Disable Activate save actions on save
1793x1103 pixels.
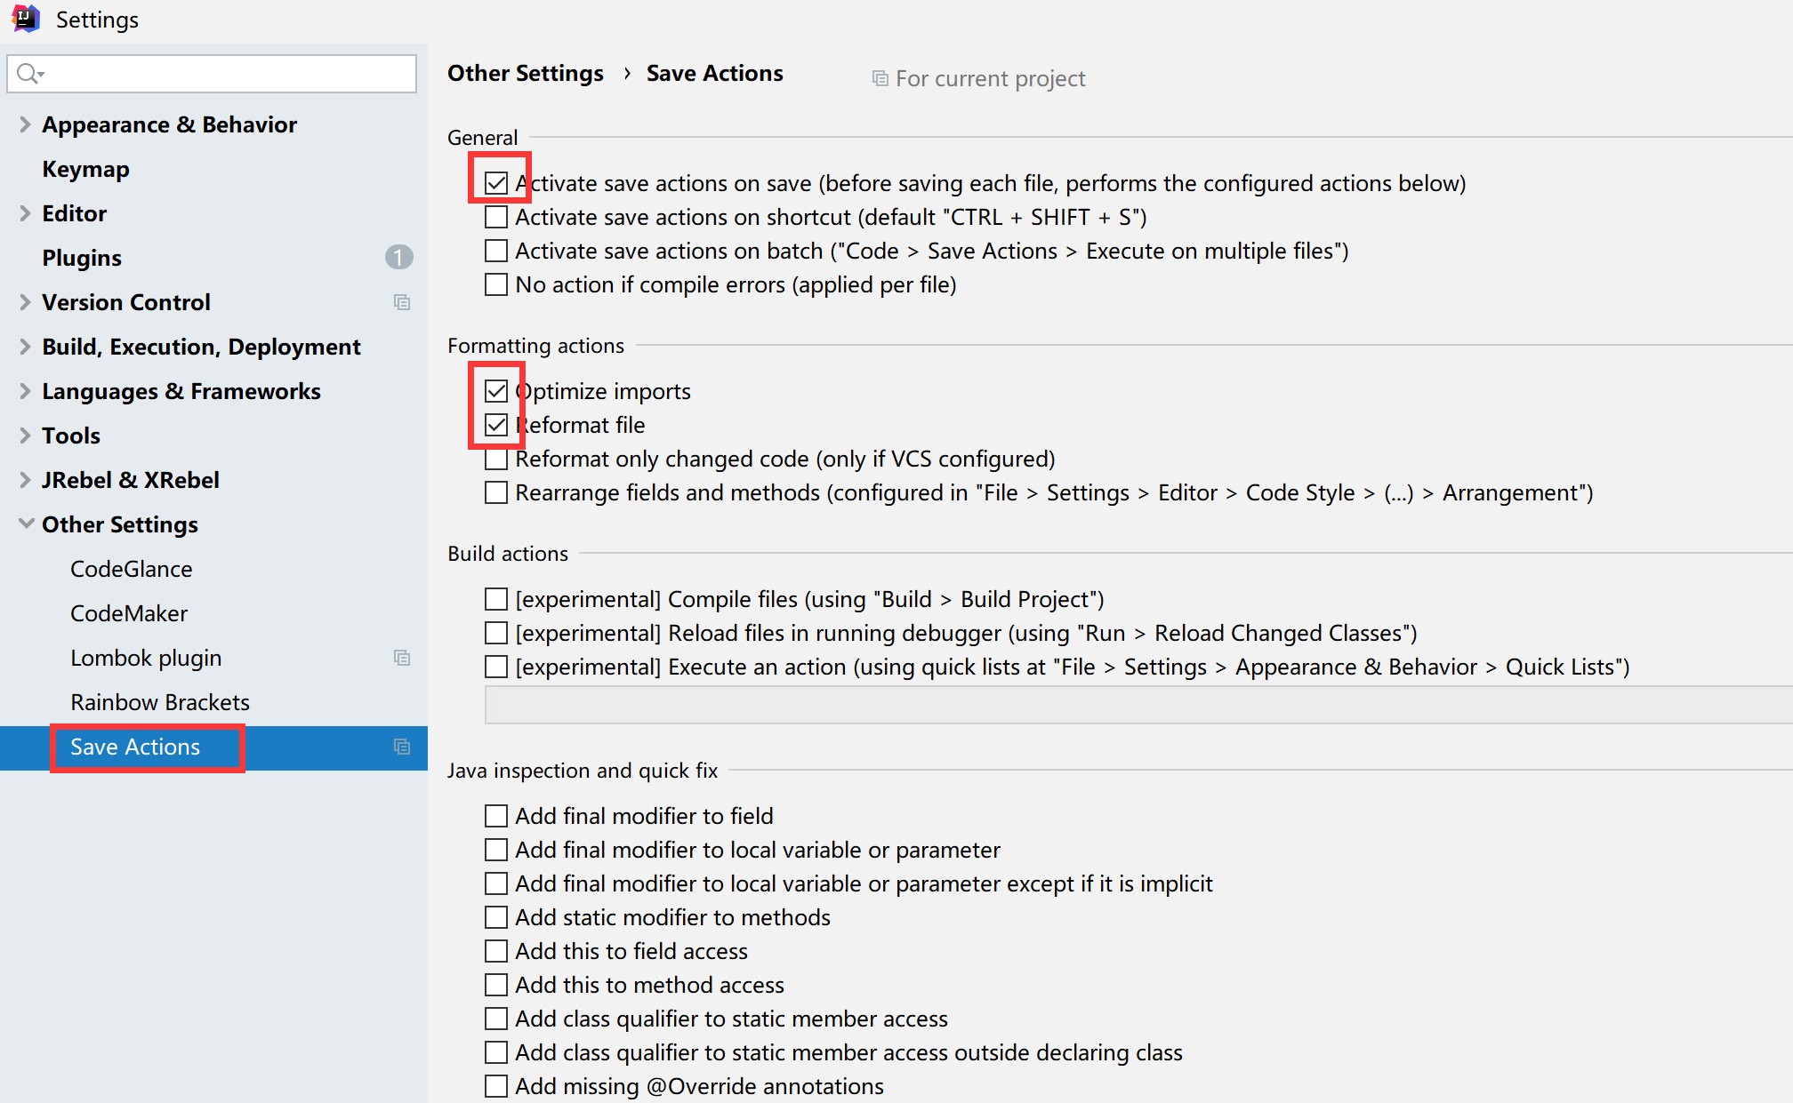tap(496, 183)
